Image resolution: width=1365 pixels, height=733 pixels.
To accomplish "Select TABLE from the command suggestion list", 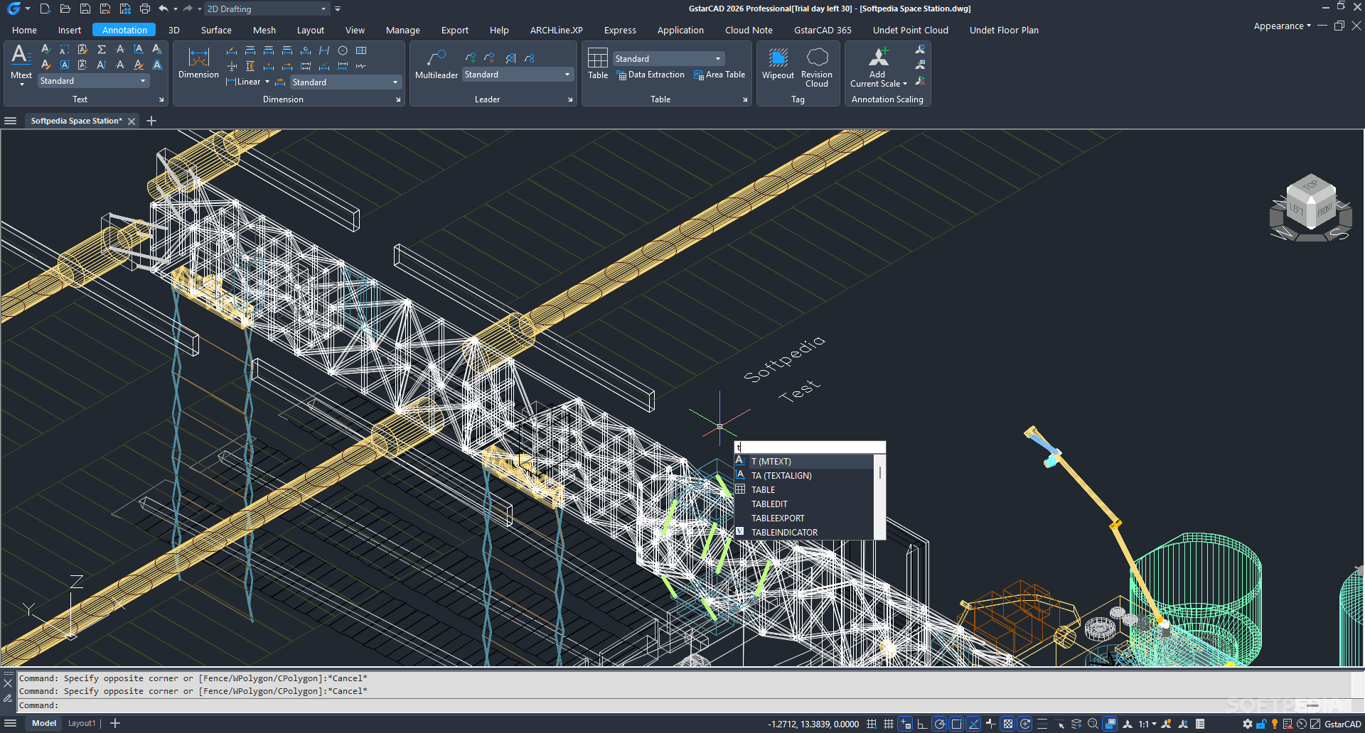I will [x=803, y=490].
